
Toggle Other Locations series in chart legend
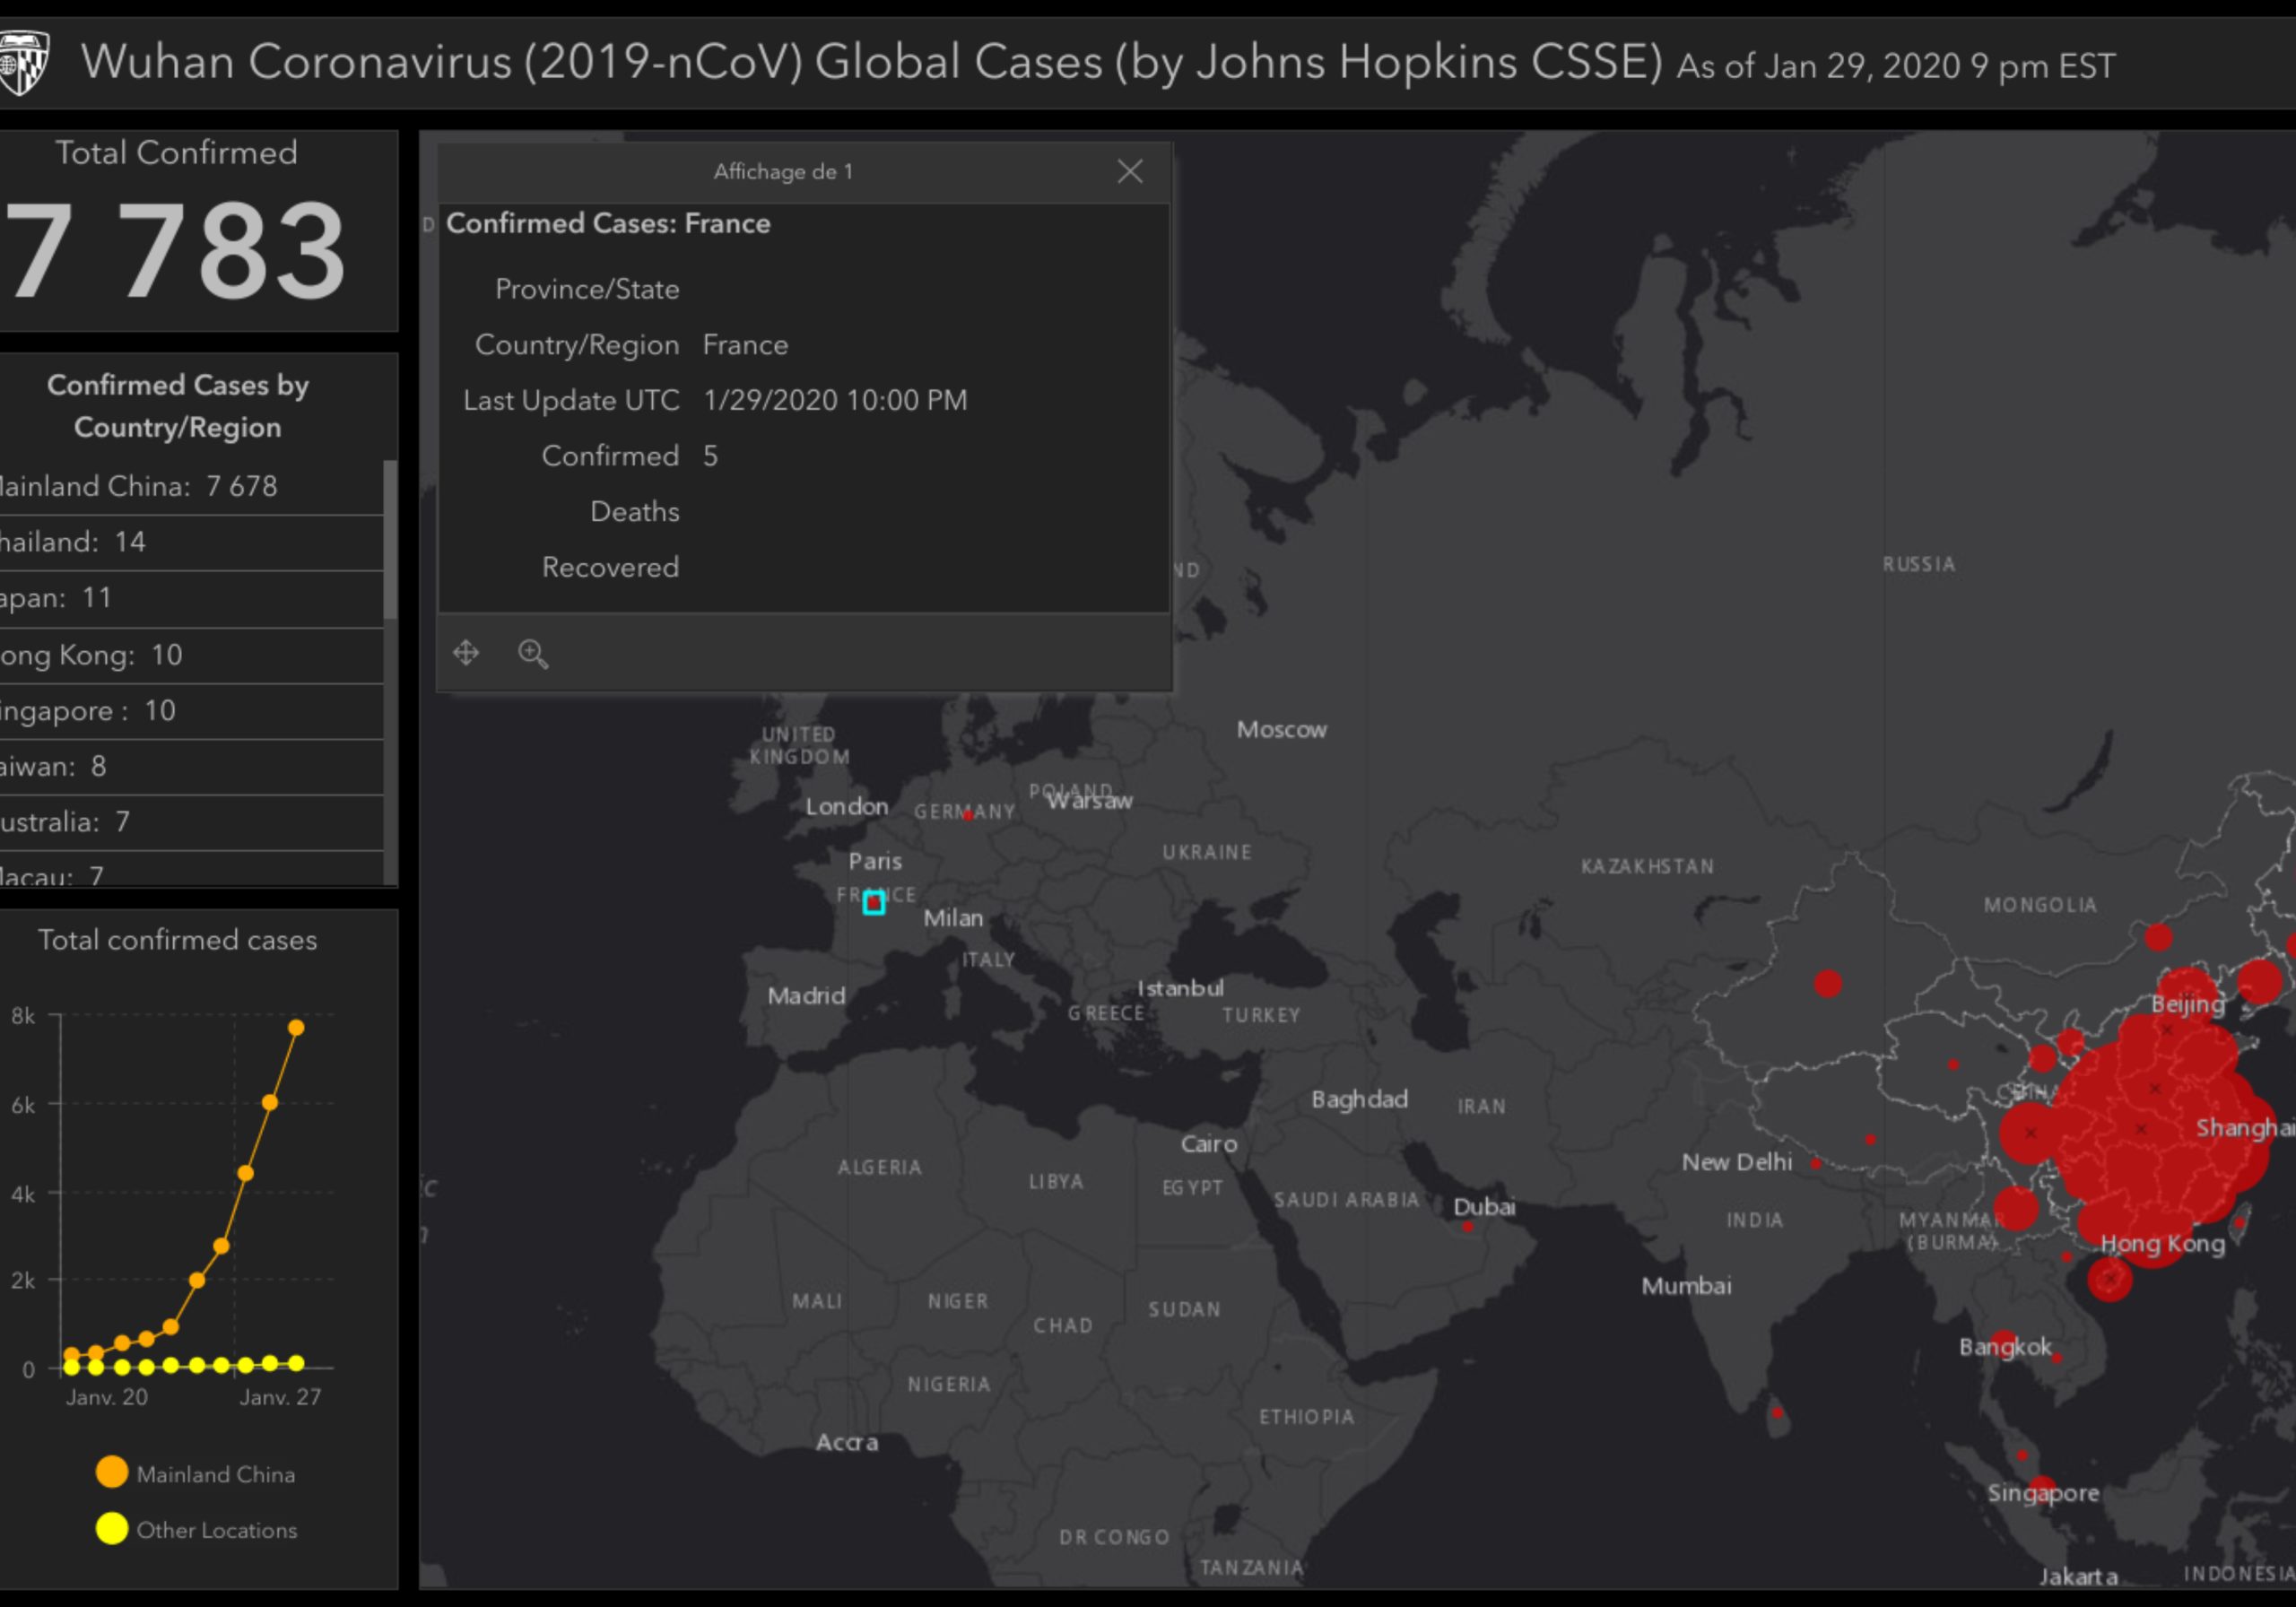[112, 1528]
